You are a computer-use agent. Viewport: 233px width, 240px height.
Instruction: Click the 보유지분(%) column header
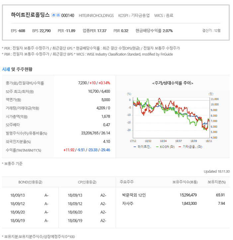point(216,182)
